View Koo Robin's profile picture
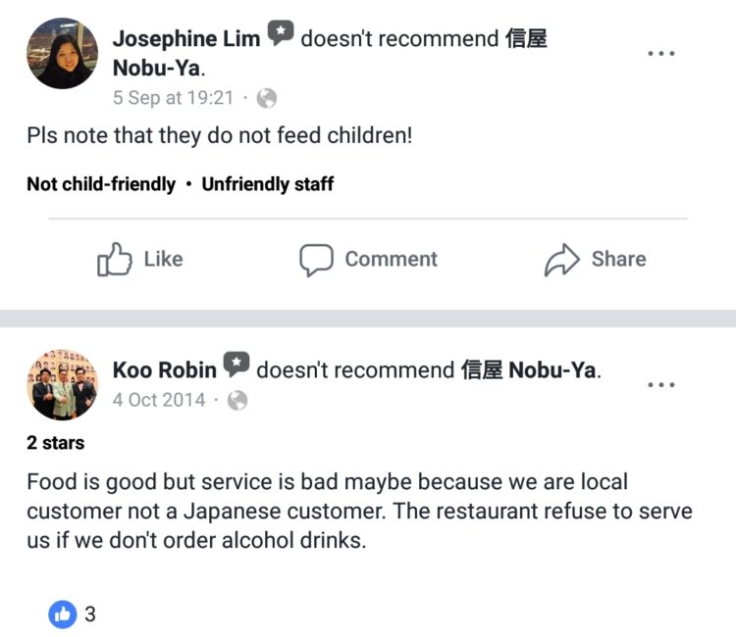 (62, 384)
